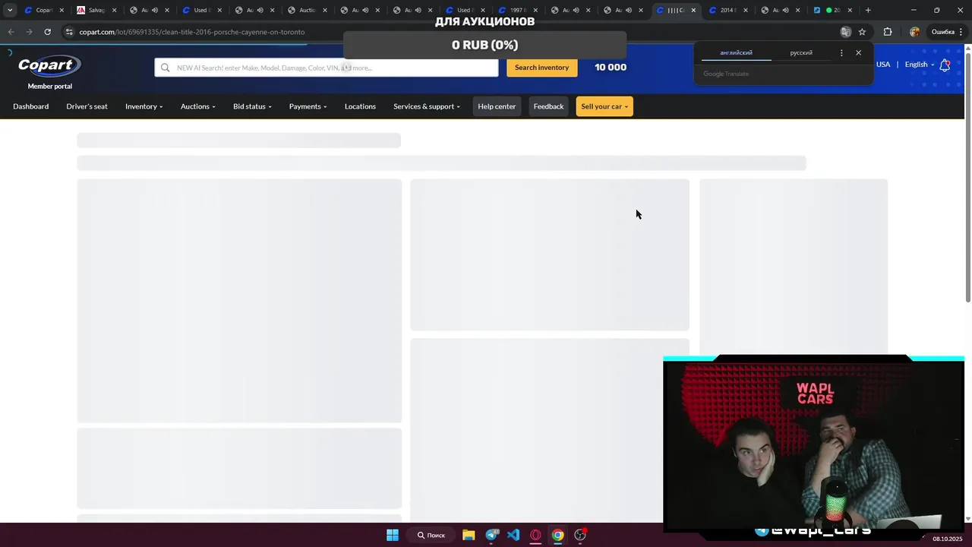Close the active Copart lot tab
Screen dimensions: 972x547
[693, 10]
